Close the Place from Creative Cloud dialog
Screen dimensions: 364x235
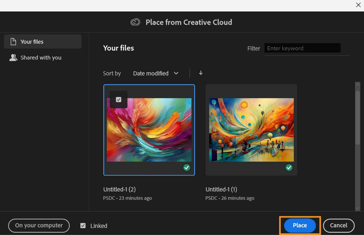pos(358,5)
